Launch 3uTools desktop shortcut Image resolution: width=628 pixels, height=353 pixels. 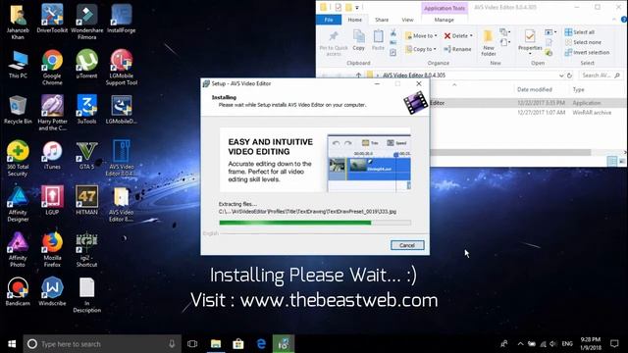point(87,110)
